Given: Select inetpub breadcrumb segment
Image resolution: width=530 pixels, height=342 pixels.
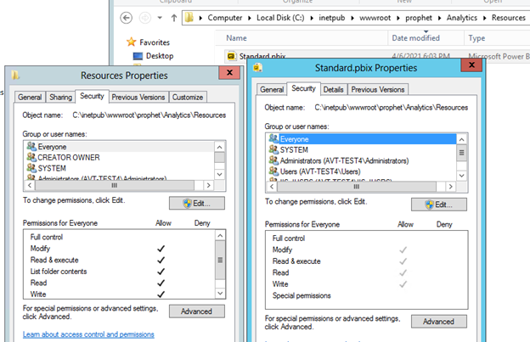Looking at the screenshot, I should click(x=331, y=18).
